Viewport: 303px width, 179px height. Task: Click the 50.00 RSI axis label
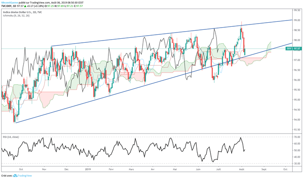[x=297, y=150]
